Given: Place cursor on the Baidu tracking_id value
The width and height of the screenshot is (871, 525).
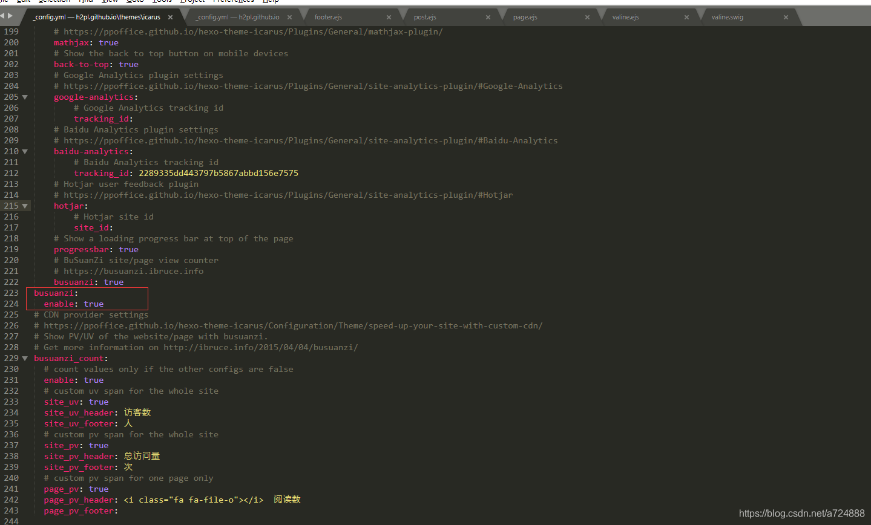Looking at the screenshot, I should coord(219,173).
